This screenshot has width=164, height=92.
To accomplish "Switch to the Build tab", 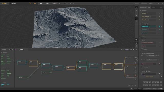I will point(154,7).
